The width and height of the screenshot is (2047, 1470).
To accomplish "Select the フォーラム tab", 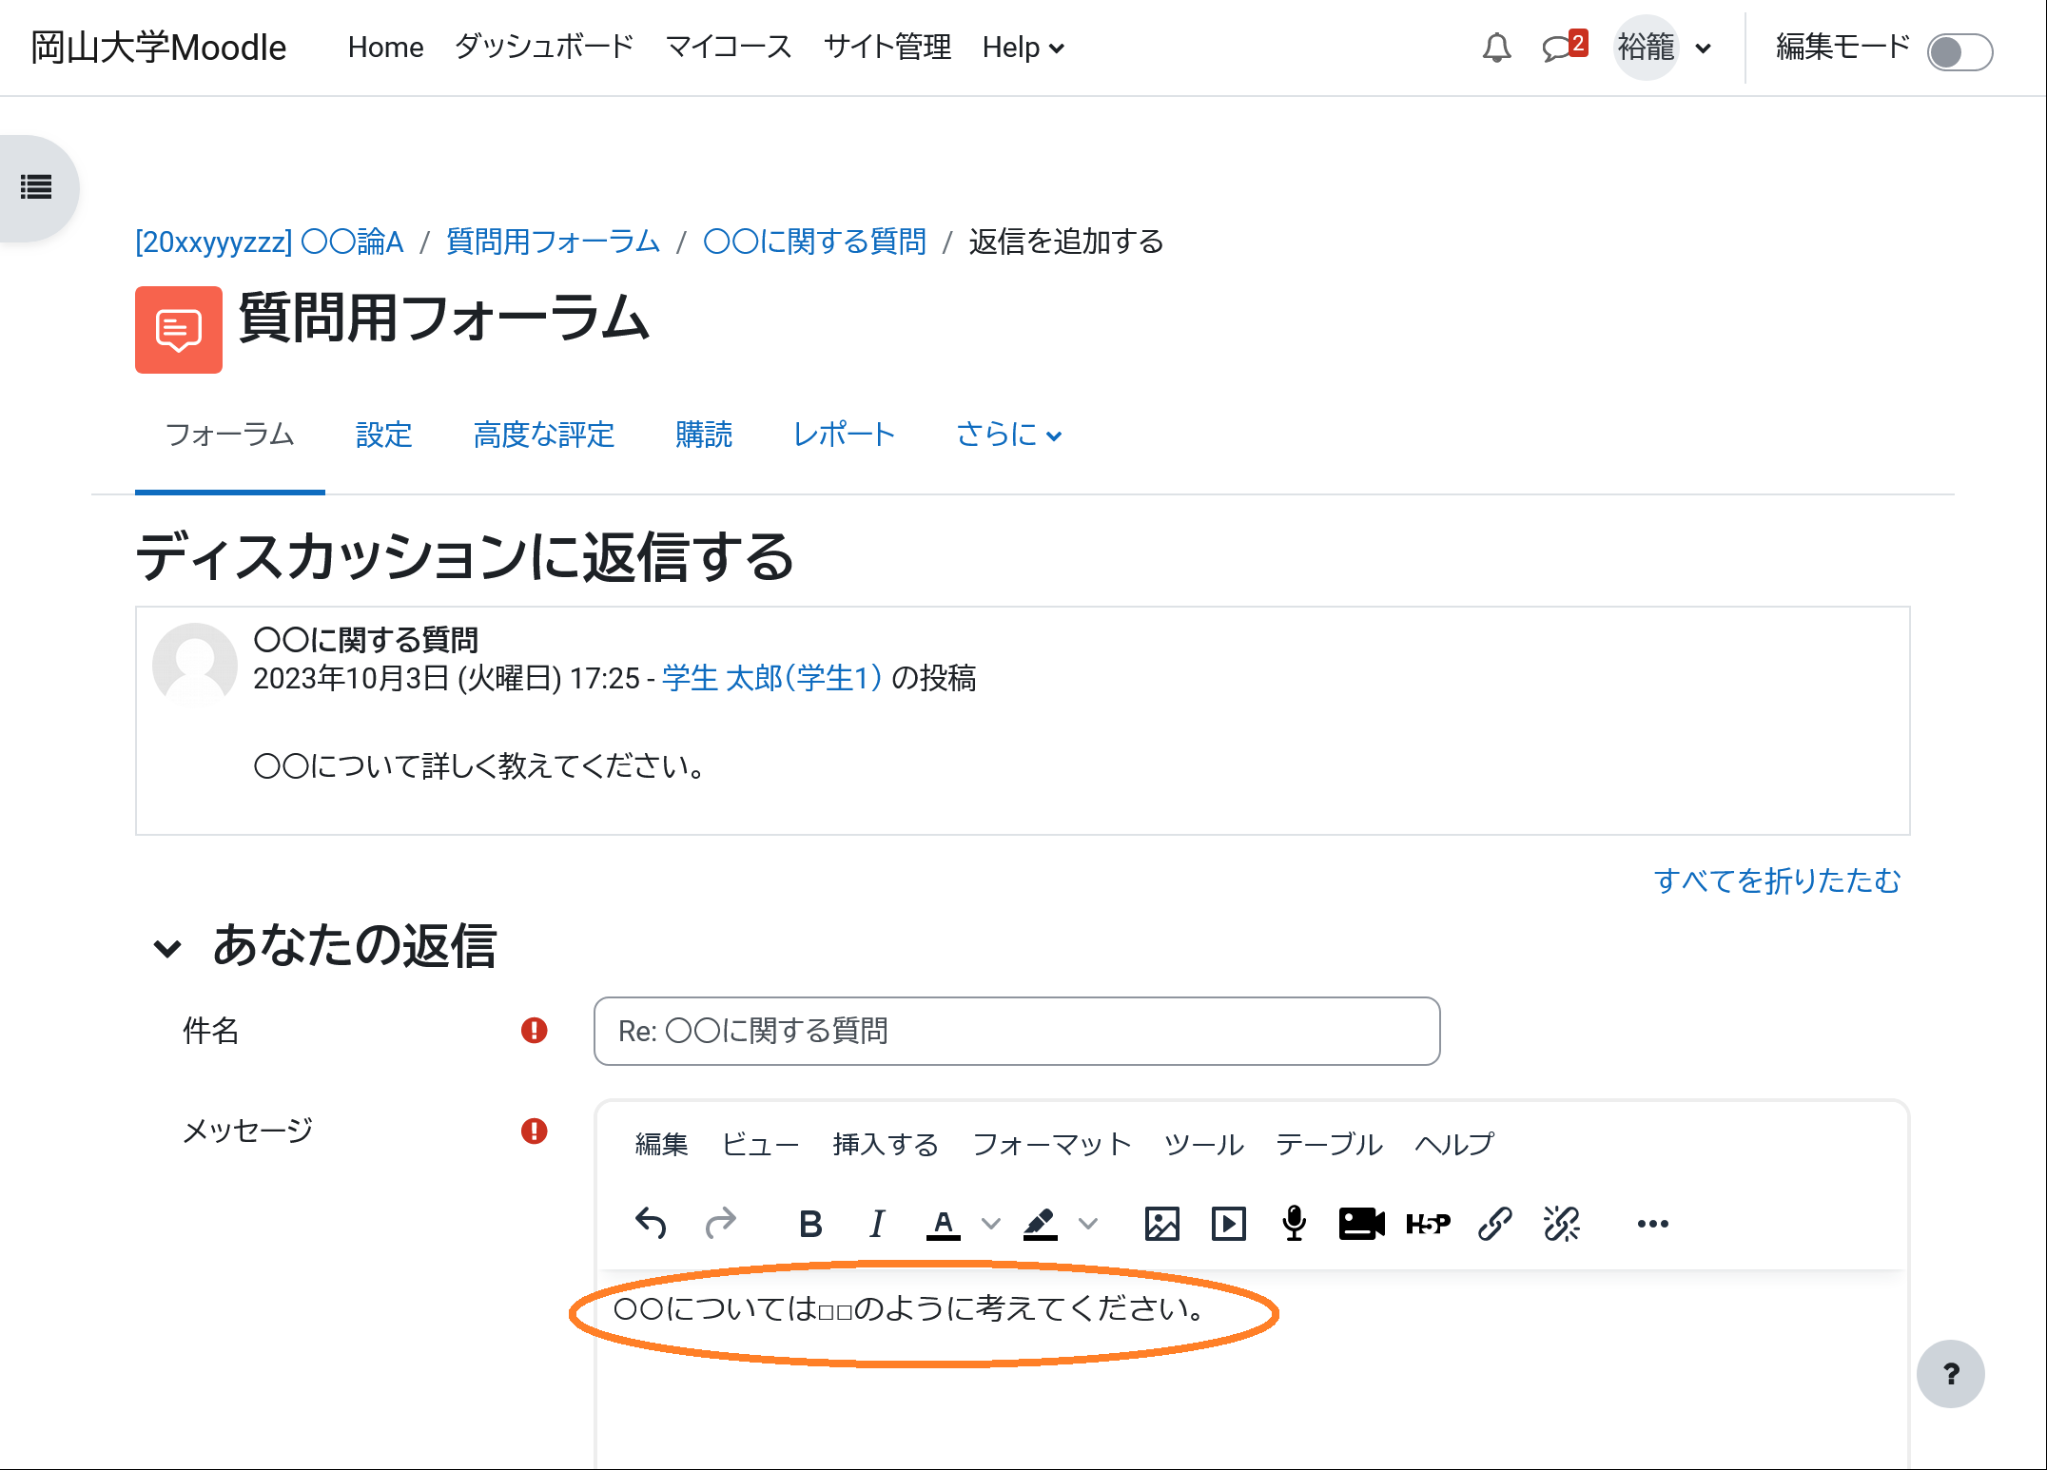I will (x=230, y=435).
